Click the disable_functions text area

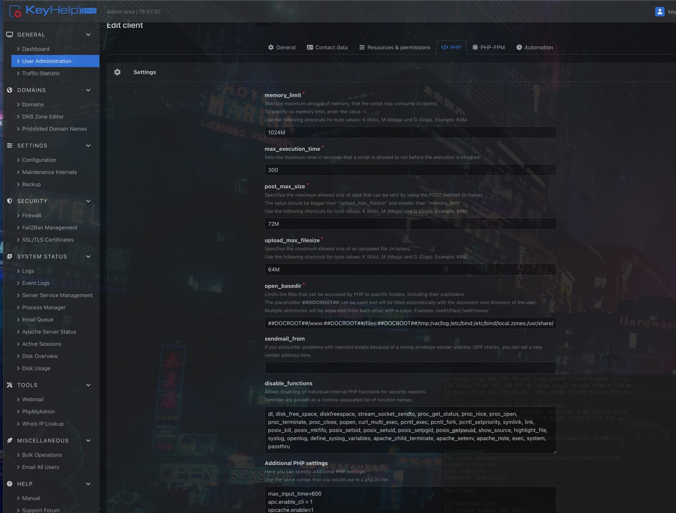pyautogui.click(x=410, y=430)
